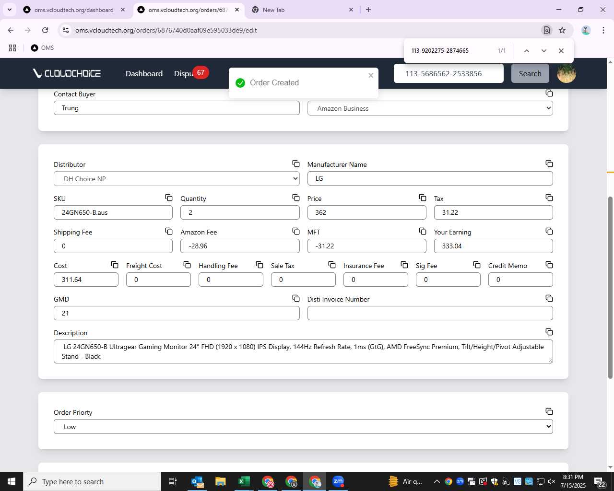Close the find-in-page bar
Screen dimensions: 614x491
[561, 51]
